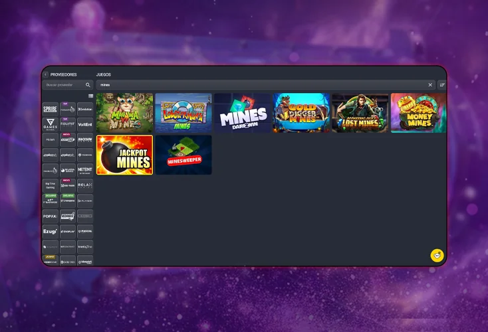
Task: Select the Relax Gaming provider
Action: coord(85,185)
